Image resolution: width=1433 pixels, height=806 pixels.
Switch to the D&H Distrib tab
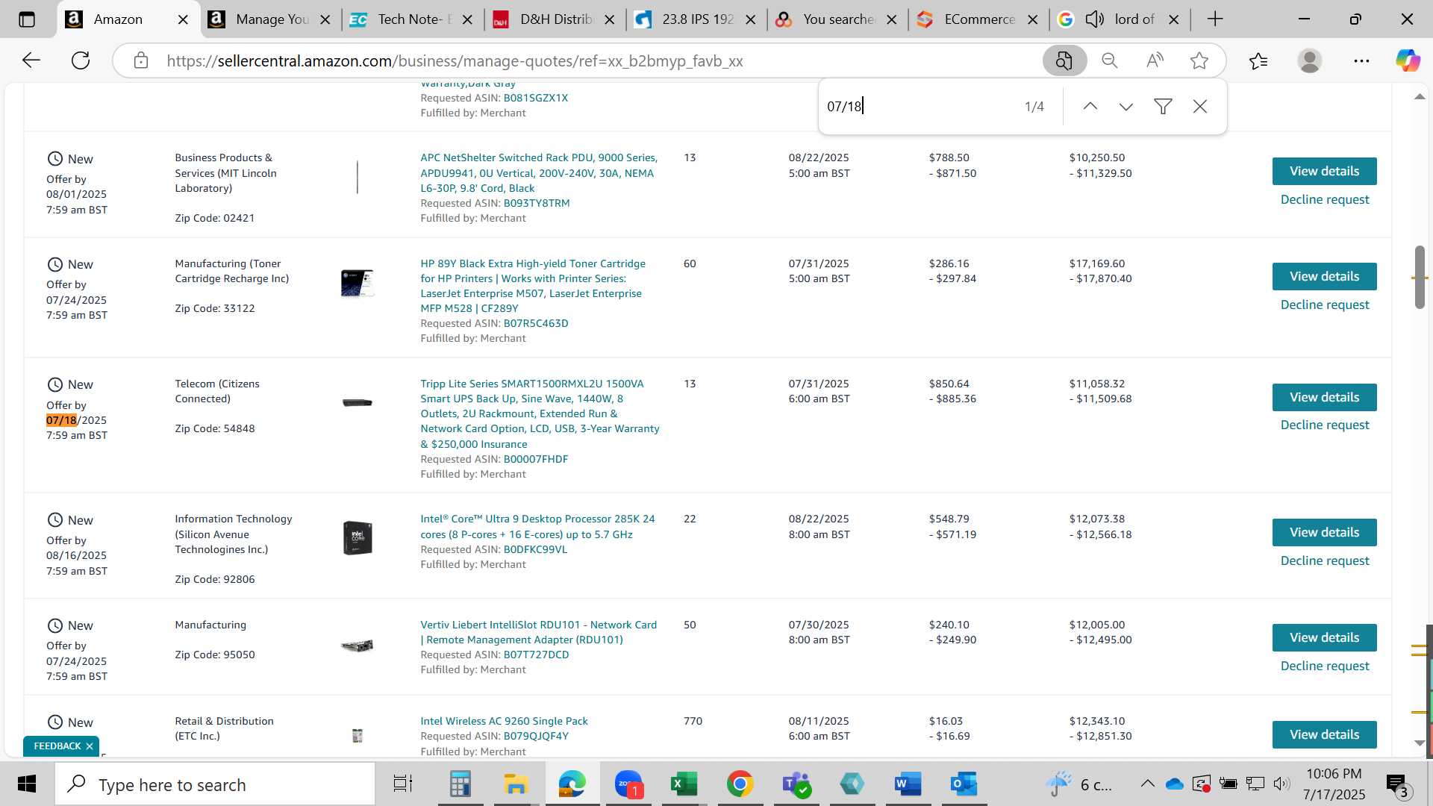point(555,19)
